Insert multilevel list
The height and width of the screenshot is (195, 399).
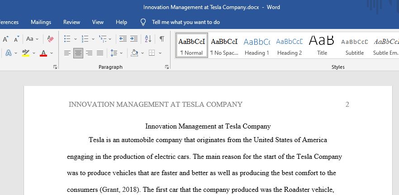103,39
